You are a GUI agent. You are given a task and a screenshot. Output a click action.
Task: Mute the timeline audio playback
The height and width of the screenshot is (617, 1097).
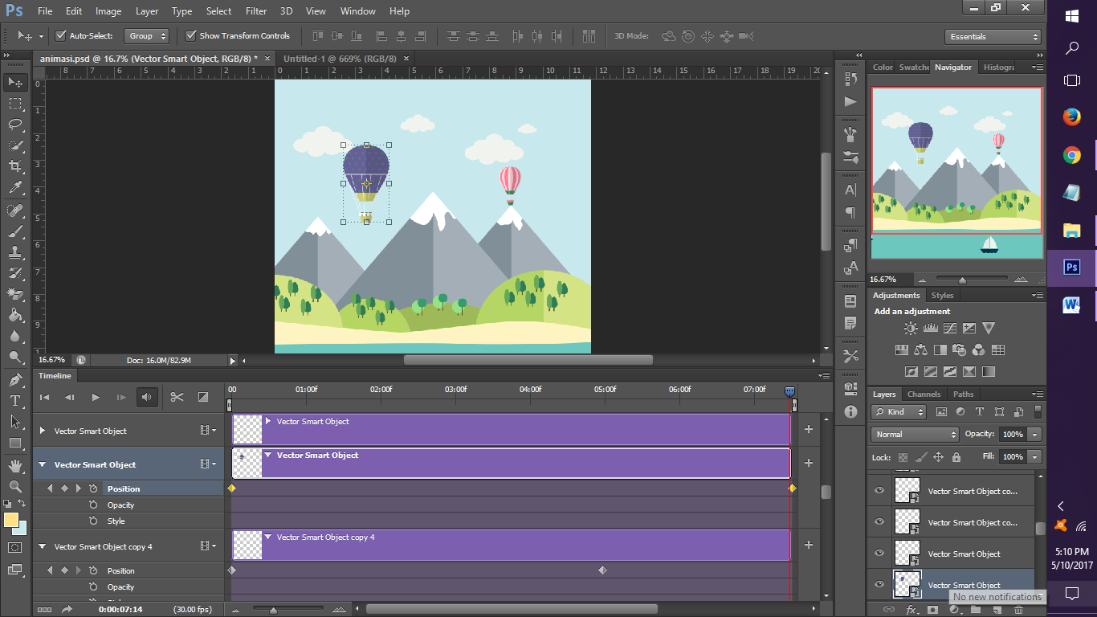coord(147,397)
